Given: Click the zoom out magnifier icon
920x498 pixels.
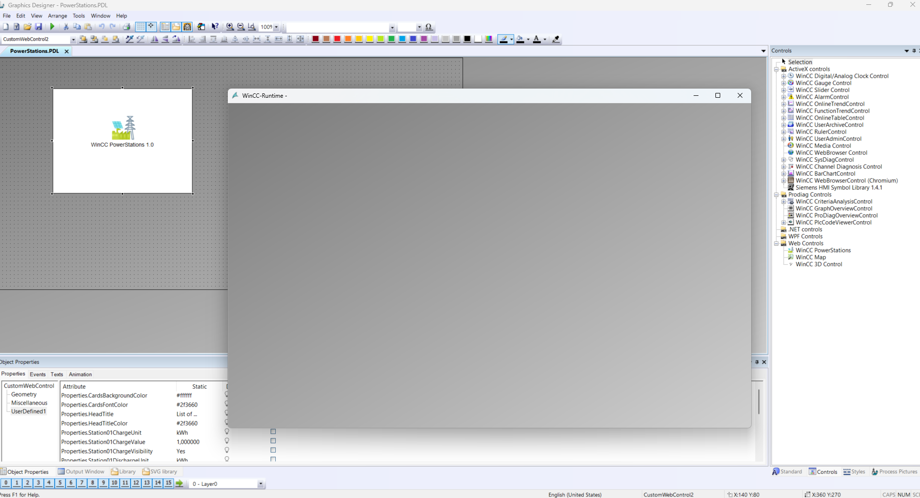Looking at the screenshot, I should tap(241, 27).
